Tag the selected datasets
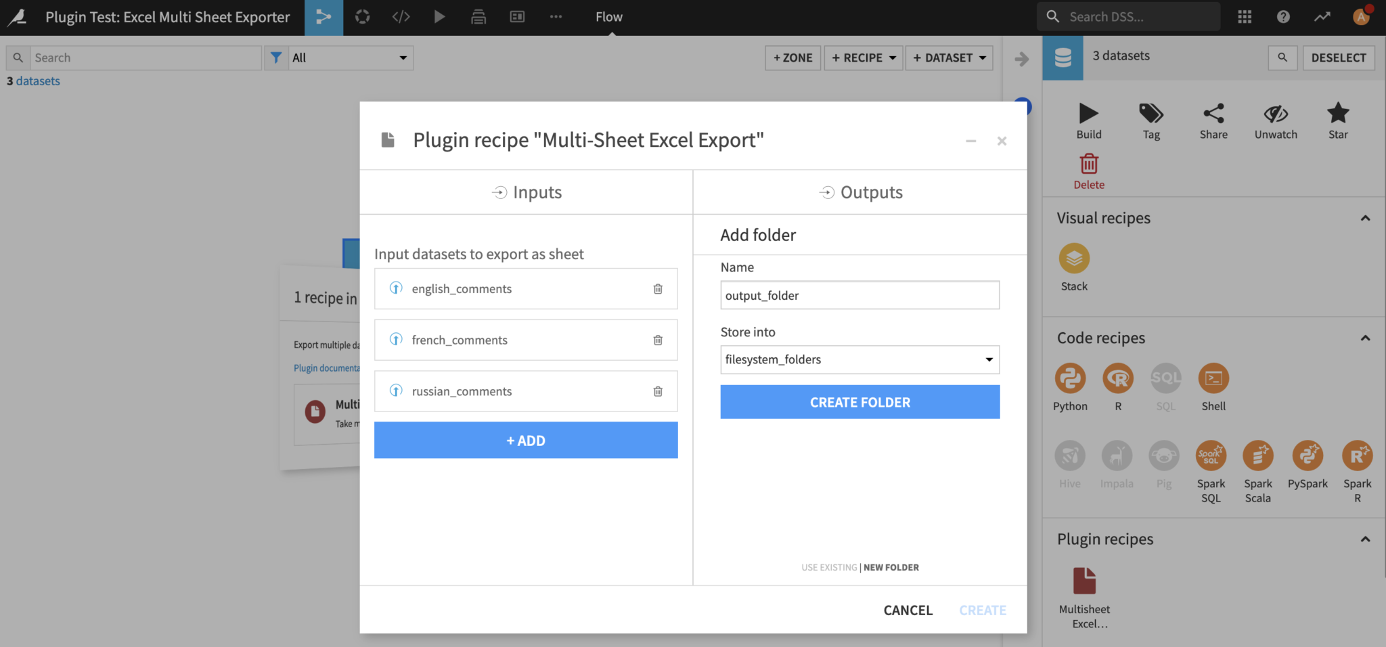Image resolution: width=1386 pixels, height=647 pixels. [x=1150, y=120]
